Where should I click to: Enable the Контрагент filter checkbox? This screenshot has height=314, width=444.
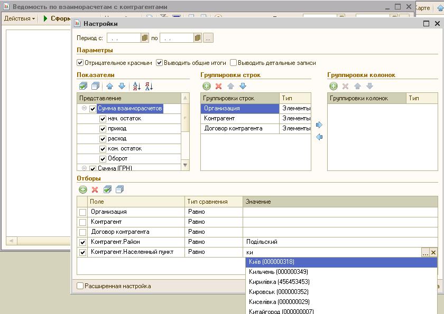pyautogui.click(x=82, y=222)
